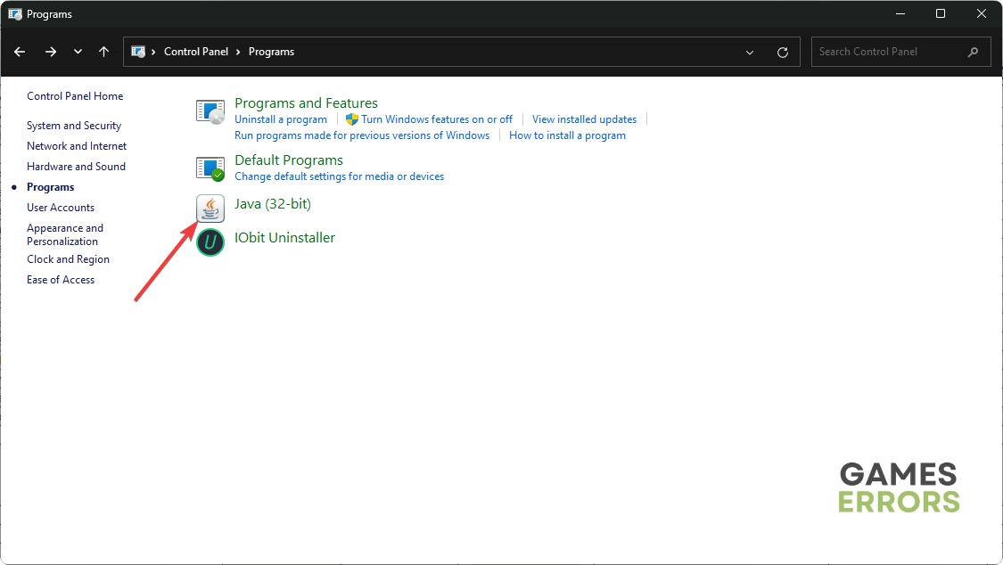Image resolution: width=1003 pixels, height=565 pixels.
Task: Click the Default Programs icon
Action: point(210,168)
